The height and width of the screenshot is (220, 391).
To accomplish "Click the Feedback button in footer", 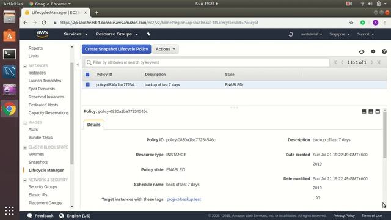I will click(x=40, y=216).
